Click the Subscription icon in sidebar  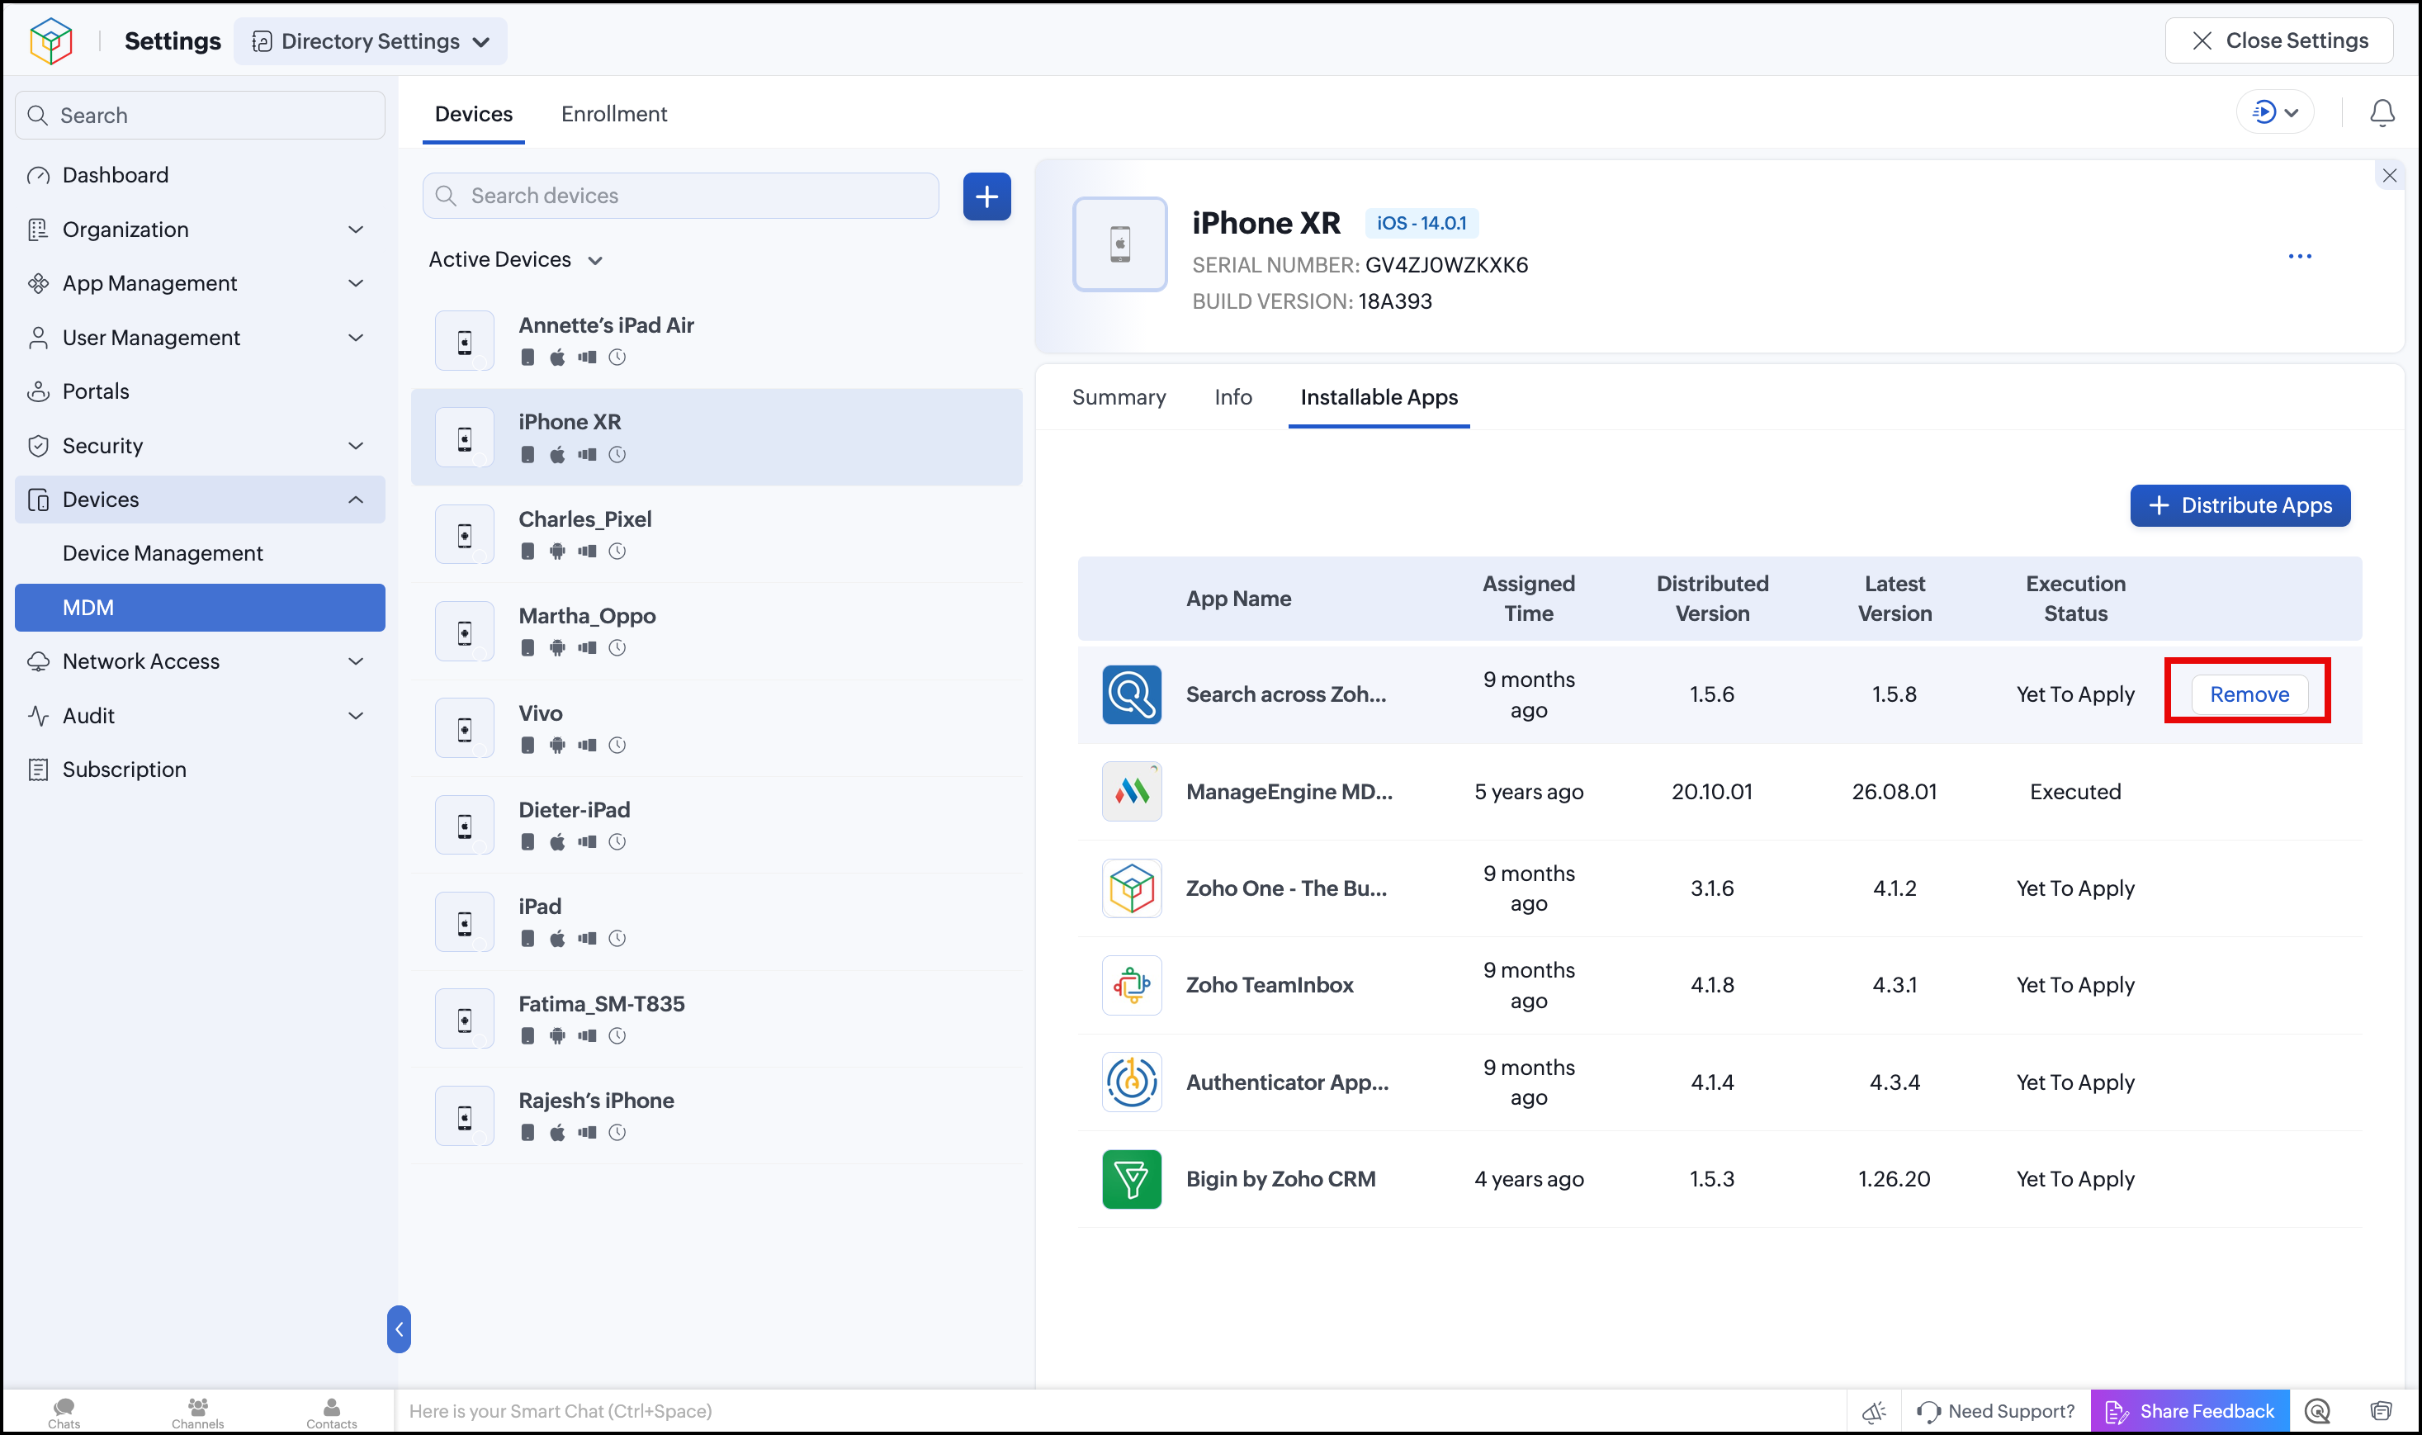(x=39, y=770)
